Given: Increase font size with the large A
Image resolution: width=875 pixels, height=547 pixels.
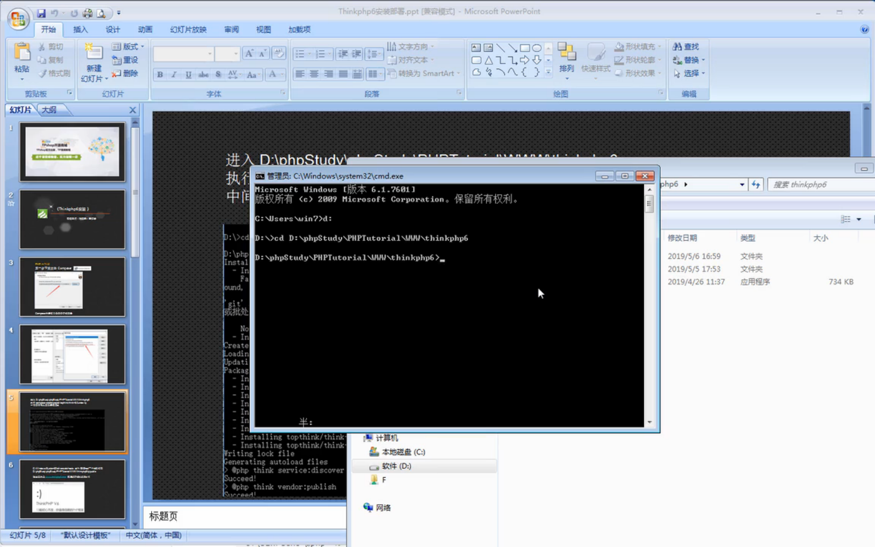Looking at the screenshot, I should point(249,53).
